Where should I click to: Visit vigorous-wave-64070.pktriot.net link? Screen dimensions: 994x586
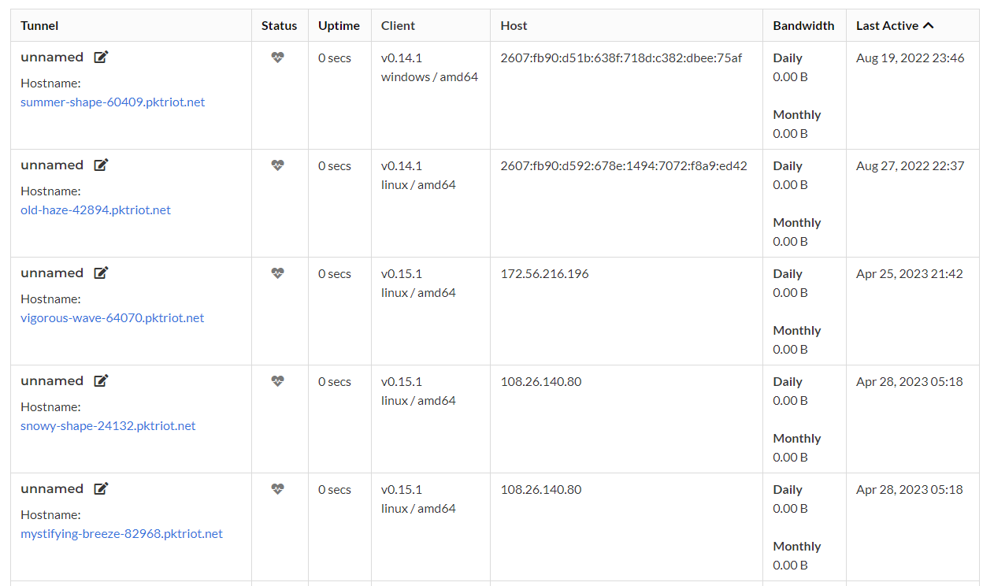point(113,318)
